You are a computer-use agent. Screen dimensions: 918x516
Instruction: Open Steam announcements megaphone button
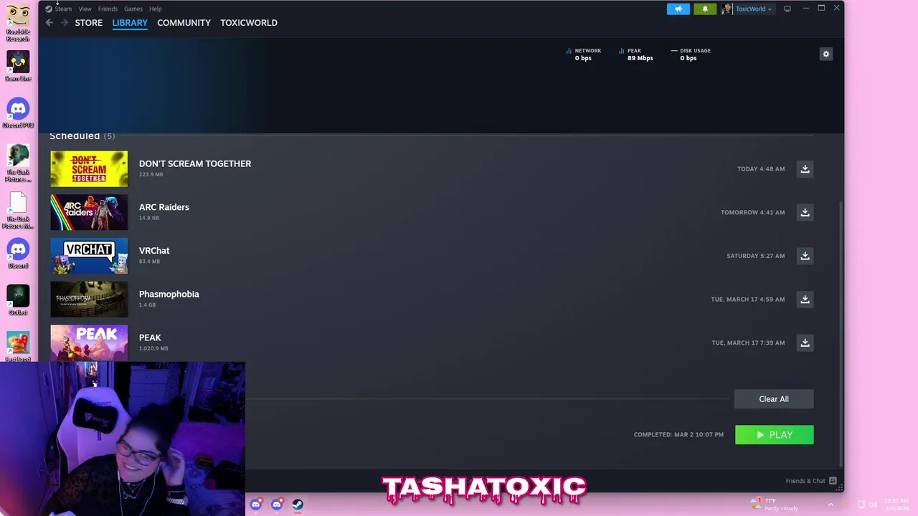[678, 9]
